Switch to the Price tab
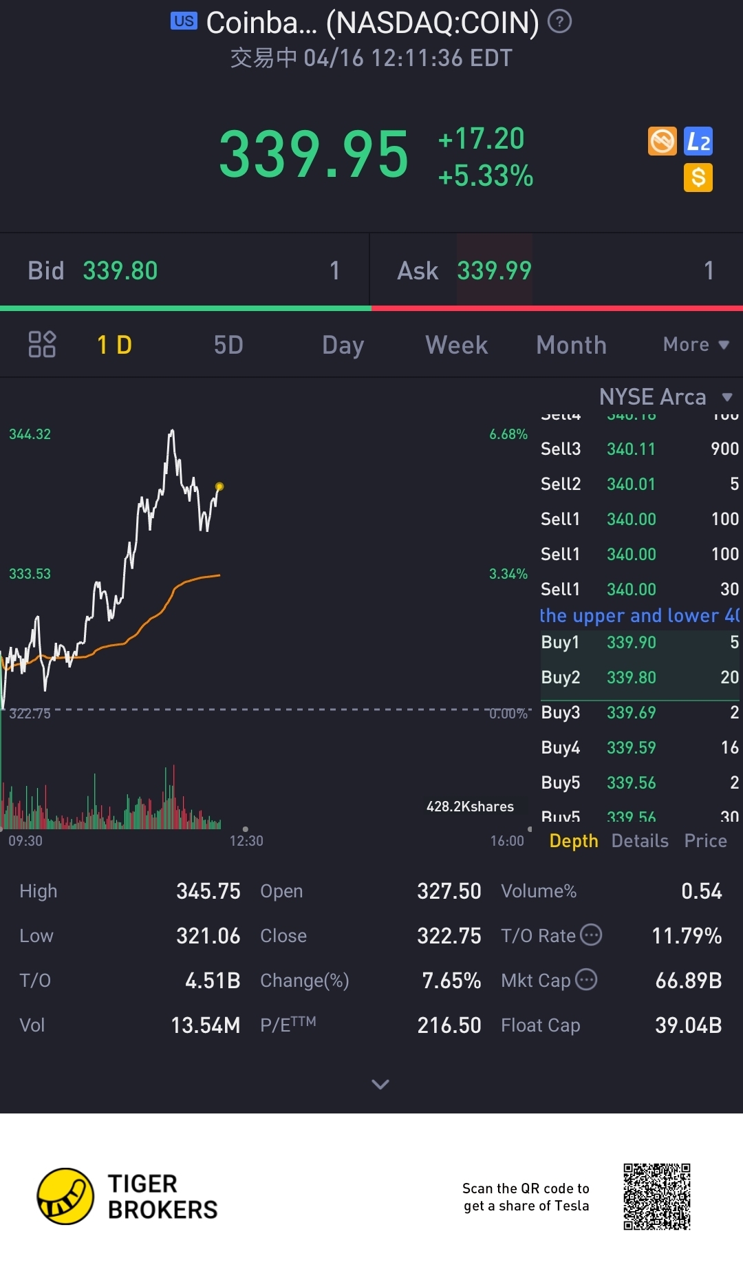The width and height of the screenshot is (743, 1280). pyautogui.click(x=705, y=841)
